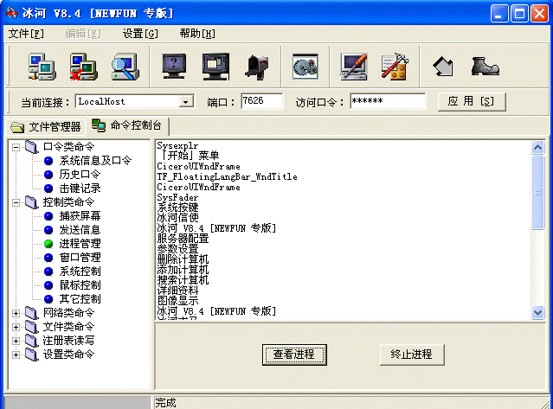Click the 设置类命令 folder icon
Viewport: 553px width, 409px height.
[x=31, y=355]
